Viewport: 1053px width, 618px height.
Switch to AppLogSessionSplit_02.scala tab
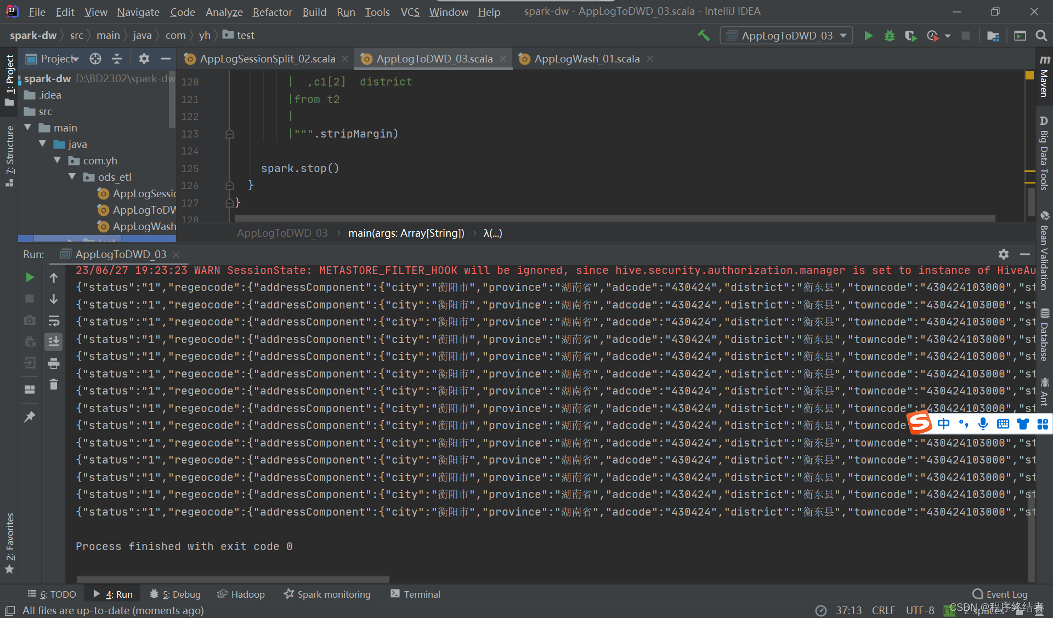tap(267, 59)
